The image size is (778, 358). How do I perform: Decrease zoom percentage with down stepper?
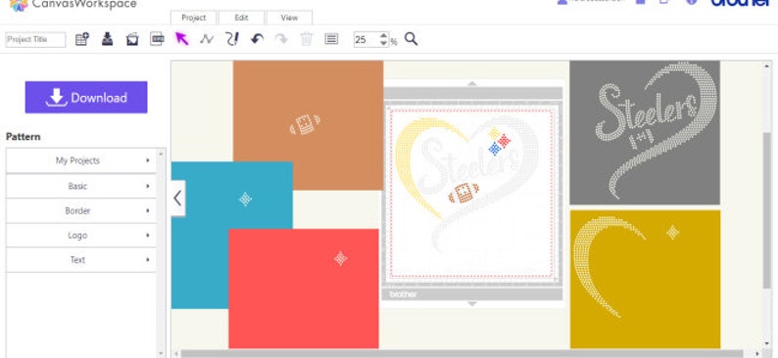tap(383, 43)
